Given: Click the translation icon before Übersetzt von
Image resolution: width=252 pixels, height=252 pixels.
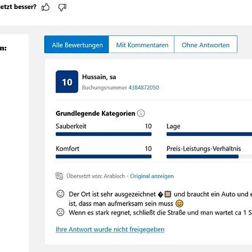Looking at the screenshot, I should click(59, 176).
